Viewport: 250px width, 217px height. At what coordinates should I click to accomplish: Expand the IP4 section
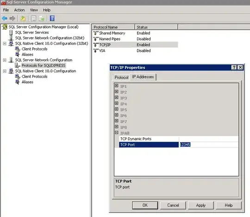(x=117, y=103)
